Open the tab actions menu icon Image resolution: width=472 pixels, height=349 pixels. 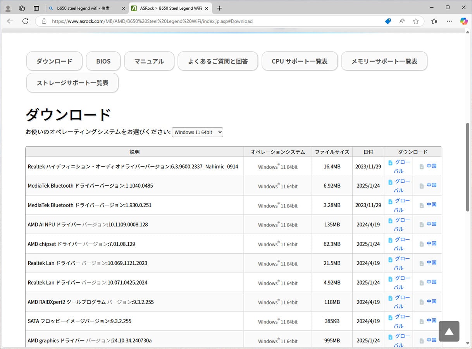[x=36, y=8]
